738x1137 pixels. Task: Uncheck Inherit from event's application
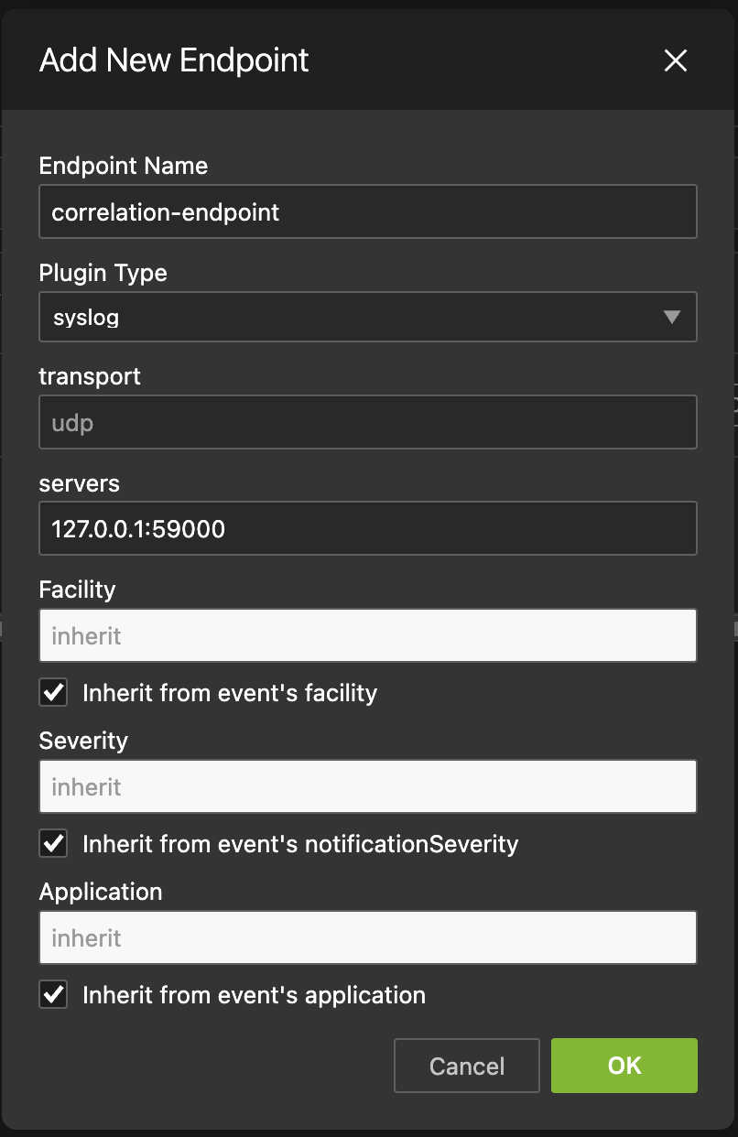tap(53, 995)
